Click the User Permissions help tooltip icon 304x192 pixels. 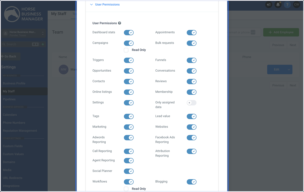[x=120, y=23]
